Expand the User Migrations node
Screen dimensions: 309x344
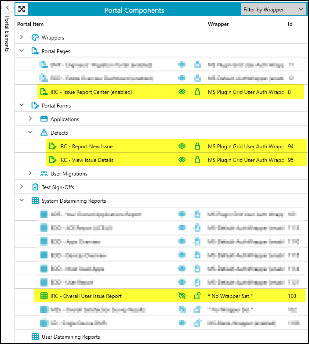pos(30,173)
